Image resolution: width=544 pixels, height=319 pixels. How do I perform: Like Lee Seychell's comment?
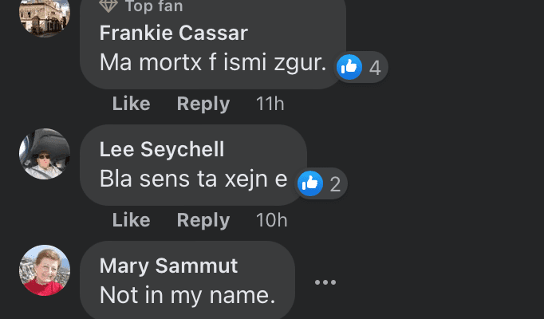pos(131,220)
